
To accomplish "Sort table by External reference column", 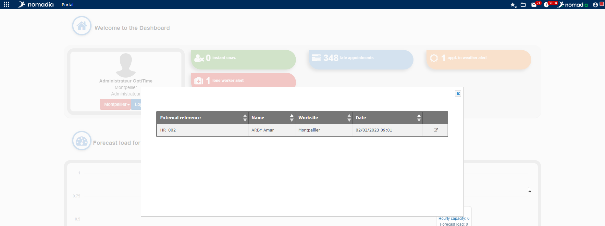I will tap(245, 118).
